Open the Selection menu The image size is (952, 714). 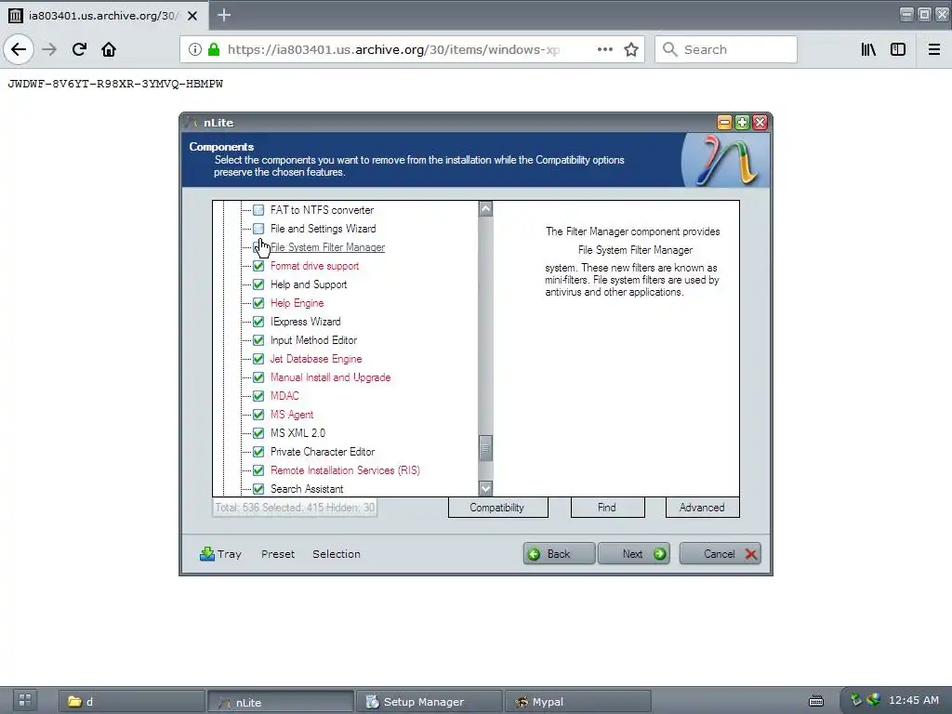coord(337,554)
